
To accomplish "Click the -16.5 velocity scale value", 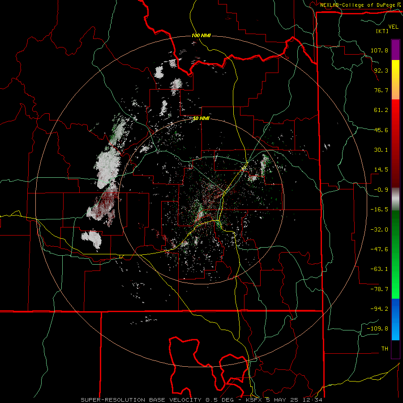I will pos(379,210).
